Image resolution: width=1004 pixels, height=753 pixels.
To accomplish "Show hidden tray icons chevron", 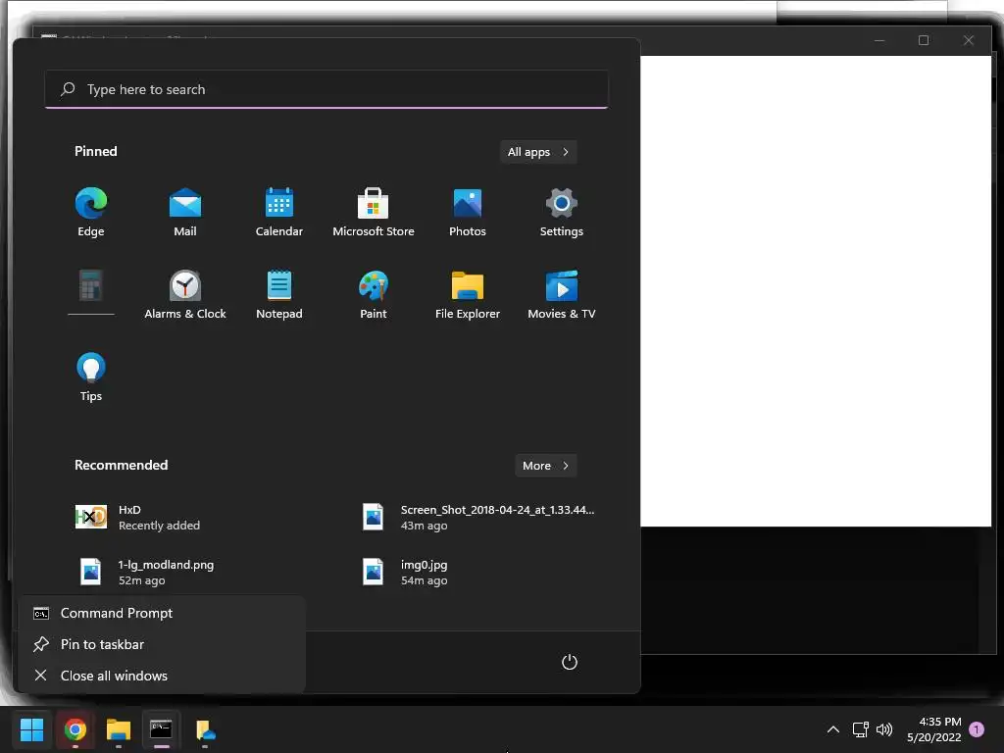I will (x=833, y=729).
